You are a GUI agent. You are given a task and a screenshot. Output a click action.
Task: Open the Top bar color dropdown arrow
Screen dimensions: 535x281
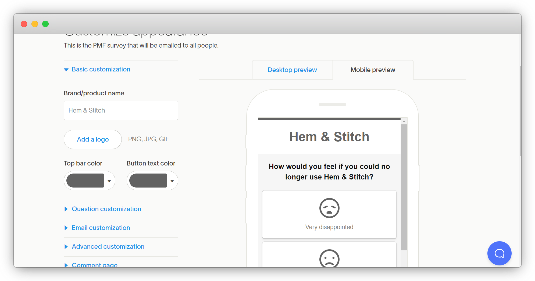109,181
